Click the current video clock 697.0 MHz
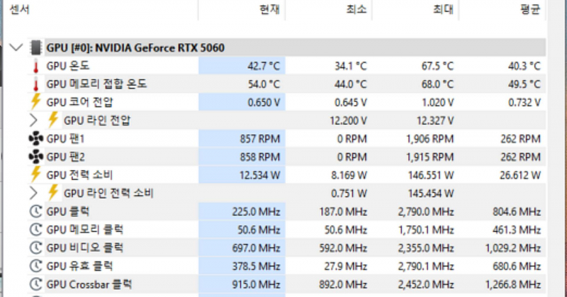Image resolution: width=567 pixels, height=297 pixels. coord(256,248)
